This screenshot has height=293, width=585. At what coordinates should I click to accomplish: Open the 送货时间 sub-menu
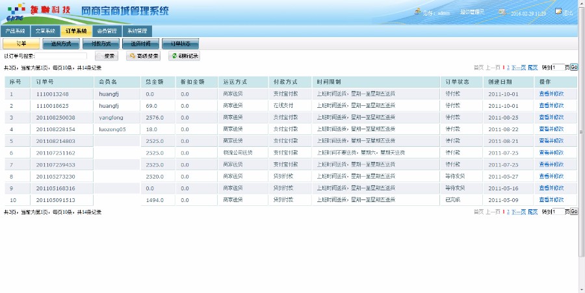click(x=140, y=44)
